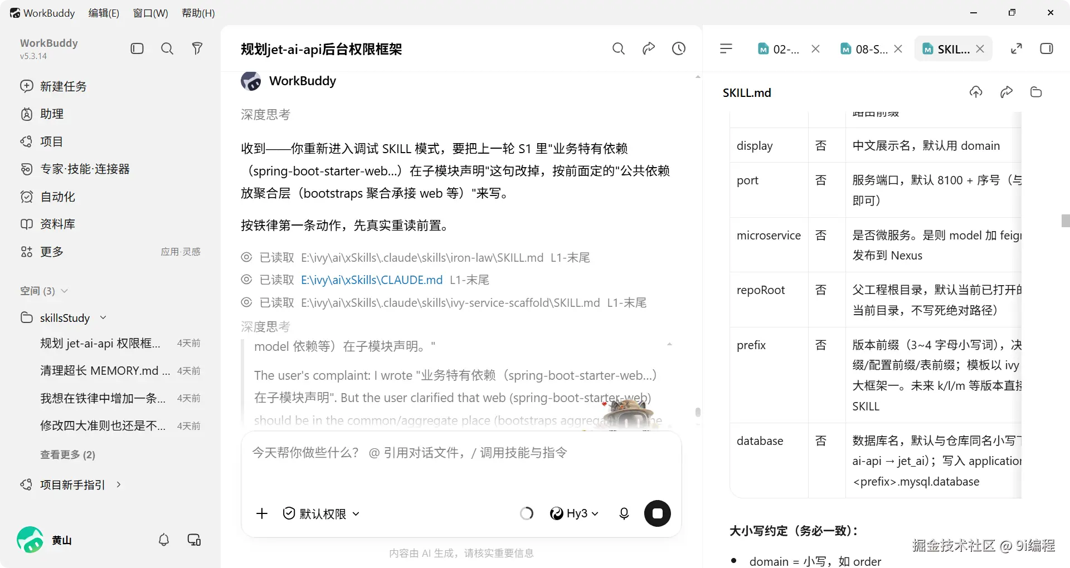The height and width of the screenshot is (568, 1070).
Task: Click the chat area scrollbar thumb
Action: coord(698,413)
